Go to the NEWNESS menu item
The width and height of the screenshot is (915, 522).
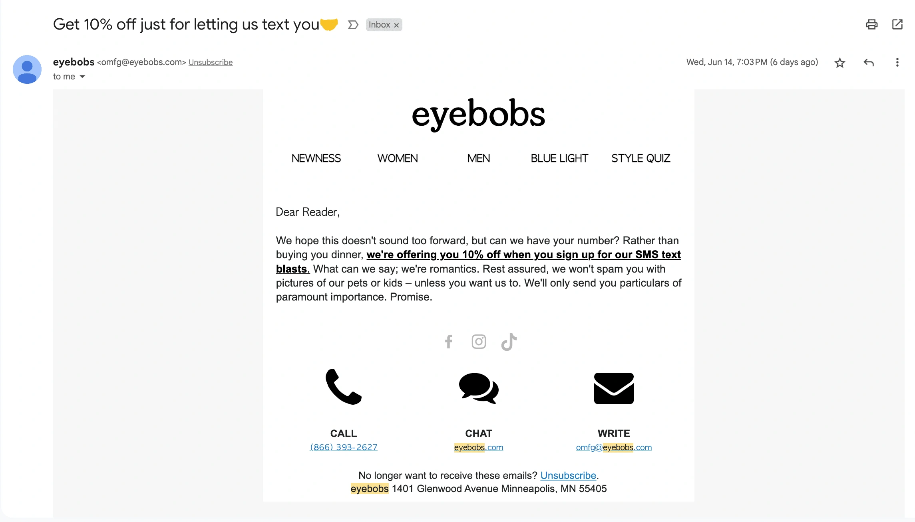click(x=316, y=158)
